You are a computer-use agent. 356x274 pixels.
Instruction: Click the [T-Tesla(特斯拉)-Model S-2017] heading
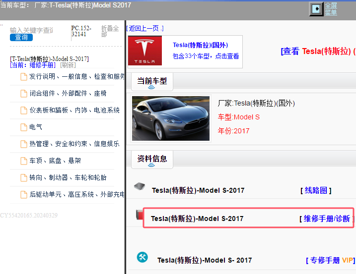pos(49,59)
